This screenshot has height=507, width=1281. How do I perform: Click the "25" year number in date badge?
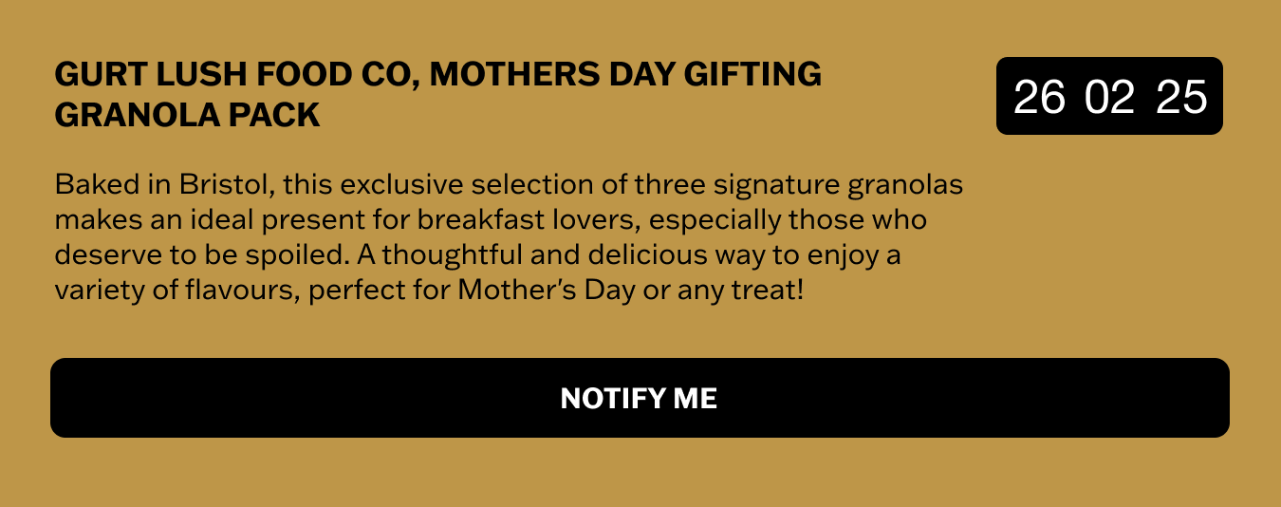point(1181,97)
